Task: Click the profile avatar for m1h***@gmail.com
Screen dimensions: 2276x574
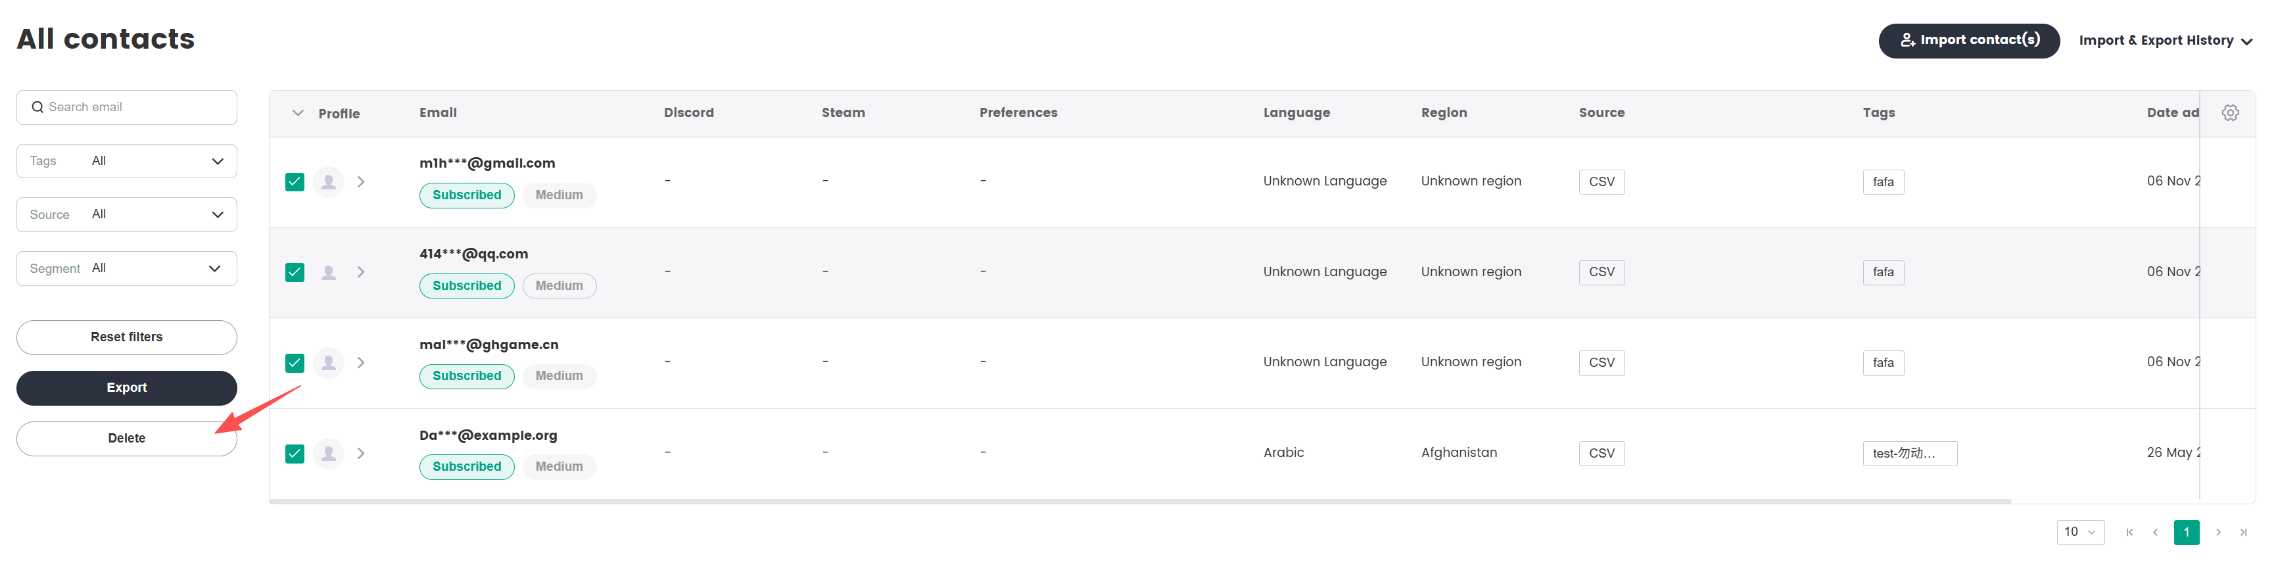Action: 329,182
